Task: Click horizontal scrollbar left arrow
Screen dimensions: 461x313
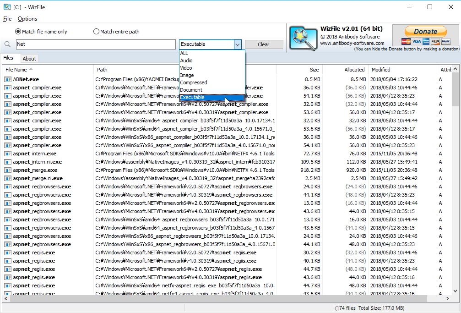Action: click(x=6, y=299)
